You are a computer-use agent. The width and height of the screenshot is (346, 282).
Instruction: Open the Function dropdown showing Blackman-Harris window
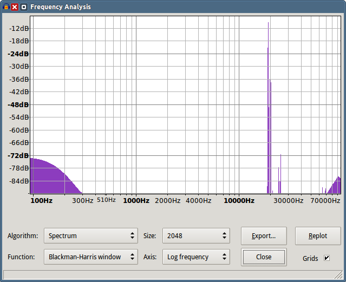tap(91, 257)
